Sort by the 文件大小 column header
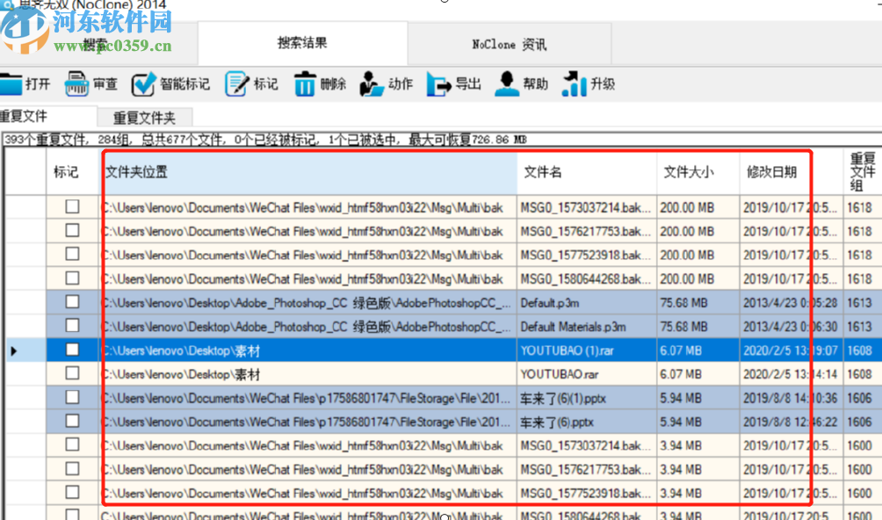This screenshot has width=882, height=520. pos(689,172)
